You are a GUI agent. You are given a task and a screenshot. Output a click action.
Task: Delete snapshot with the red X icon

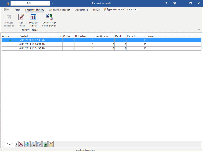pos(21,144)
